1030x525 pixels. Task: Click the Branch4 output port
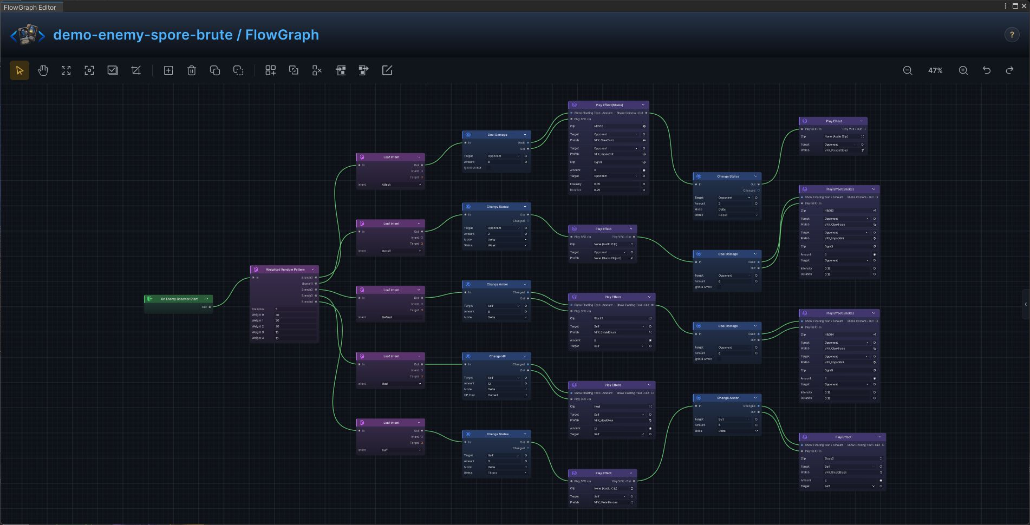click(316, 301)
